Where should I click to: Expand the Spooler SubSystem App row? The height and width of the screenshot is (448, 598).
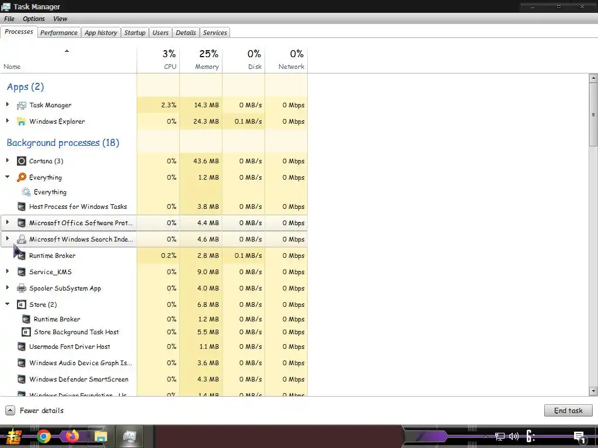(x=7, y=288)
